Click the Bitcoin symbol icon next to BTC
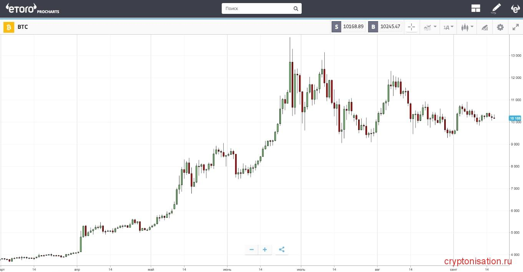523x272 pixels. tap(8, 27)
